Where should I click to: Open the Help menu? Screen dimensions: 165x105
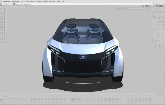(x=63, y=2)
